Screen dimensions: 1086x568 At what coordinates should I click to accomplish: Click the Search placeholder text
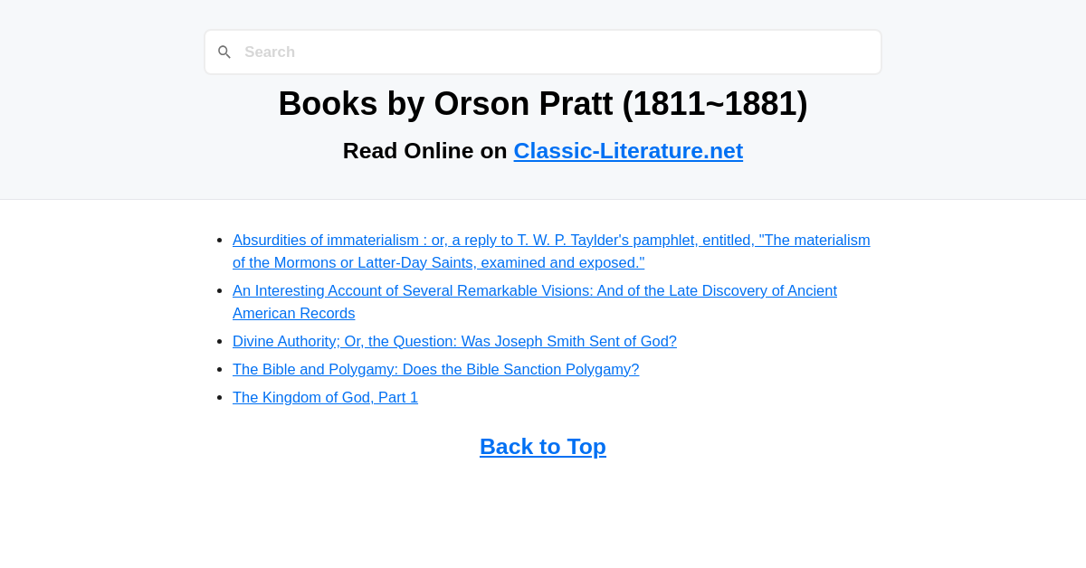click(x=270, y=52)
